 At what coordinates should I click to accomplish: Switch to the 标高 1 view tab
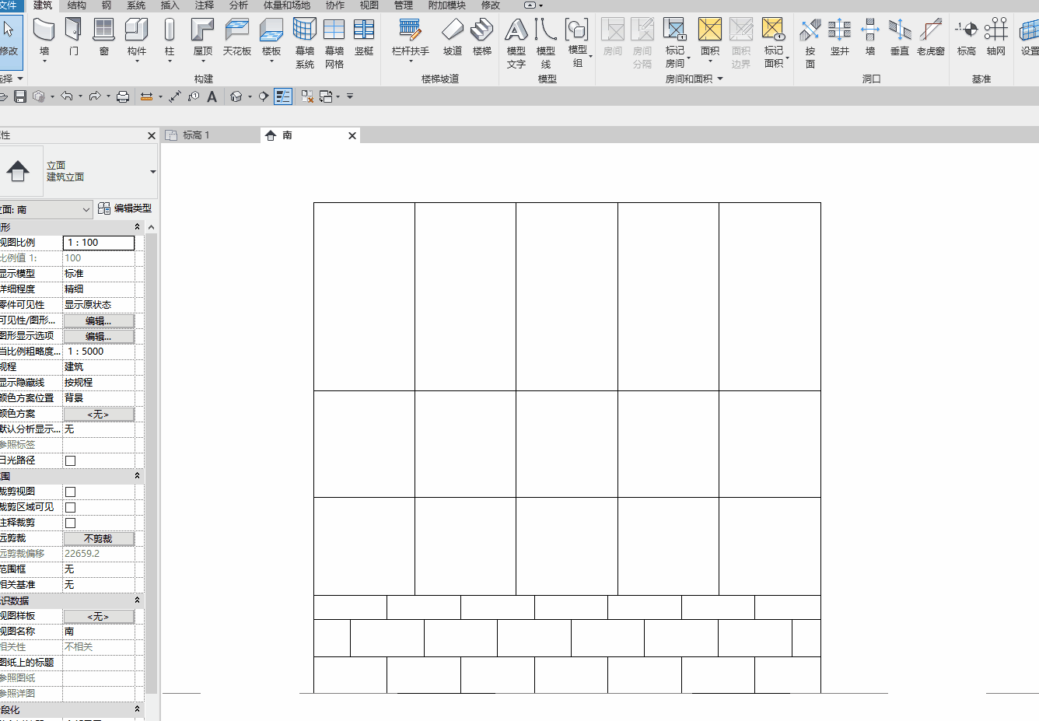[197, 135]
